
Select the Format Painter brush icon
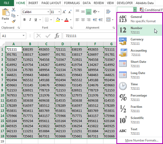14,21
